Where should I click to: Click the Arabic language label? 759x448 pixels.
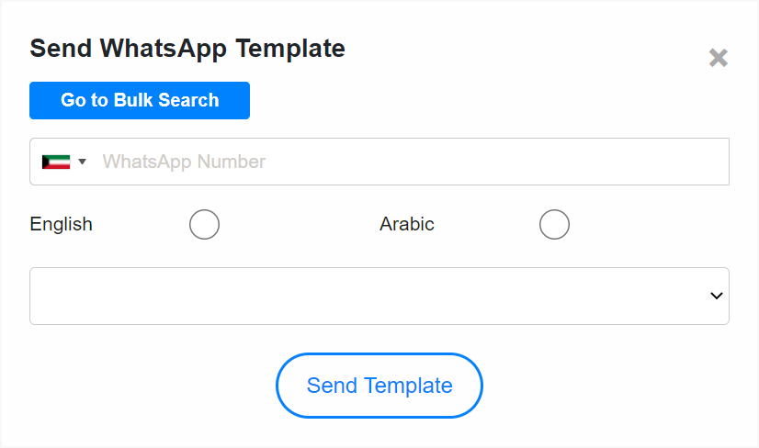[406, 224]
